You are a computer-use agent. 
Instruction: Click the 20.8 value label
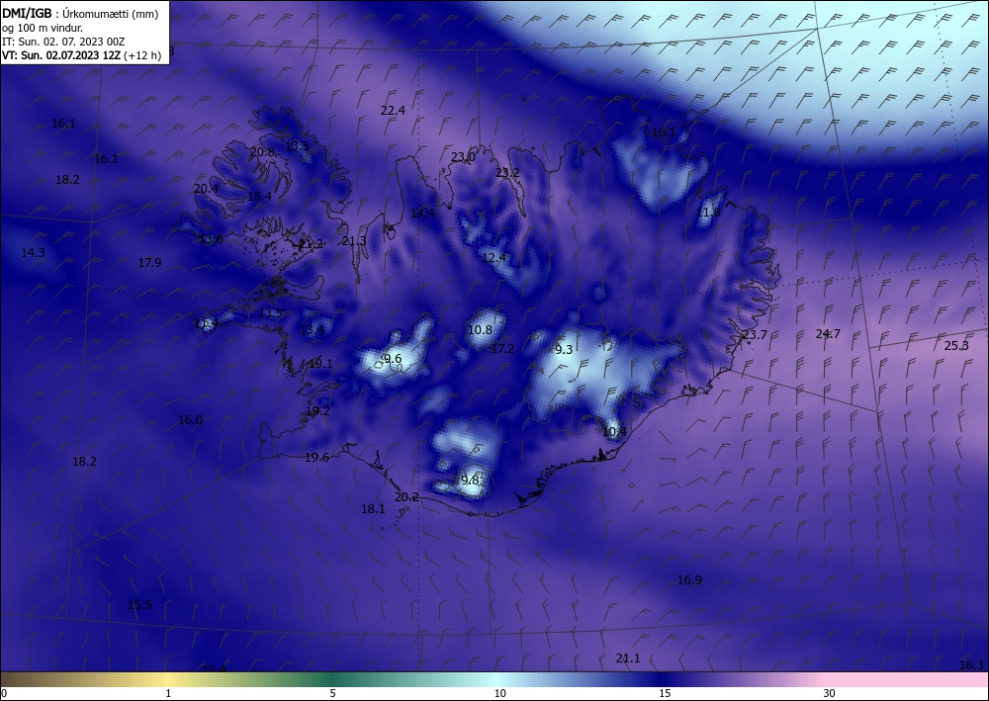click(x=262, y=152)
